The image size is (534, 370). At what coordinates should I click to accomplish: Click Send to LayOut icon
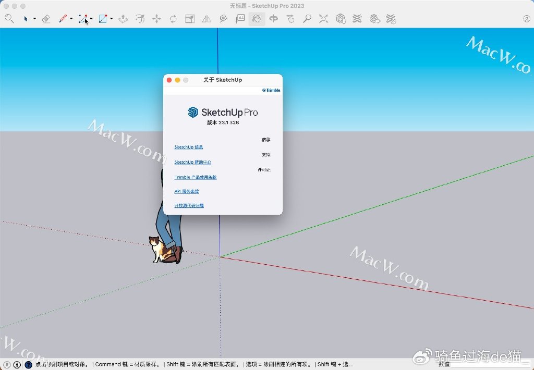(x=374, y=19)
